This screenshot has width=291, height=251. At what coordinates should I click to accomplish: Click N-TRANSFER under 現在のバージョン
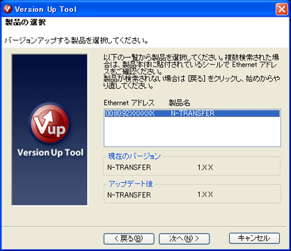click(129, 168)
